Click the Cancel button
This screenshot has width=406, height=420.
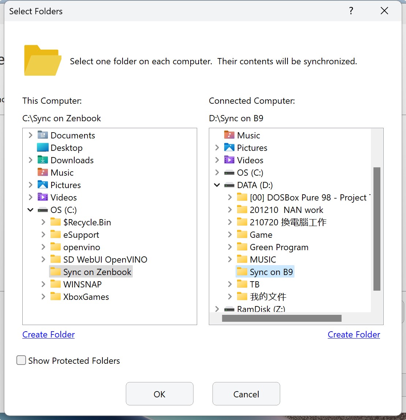246,394
